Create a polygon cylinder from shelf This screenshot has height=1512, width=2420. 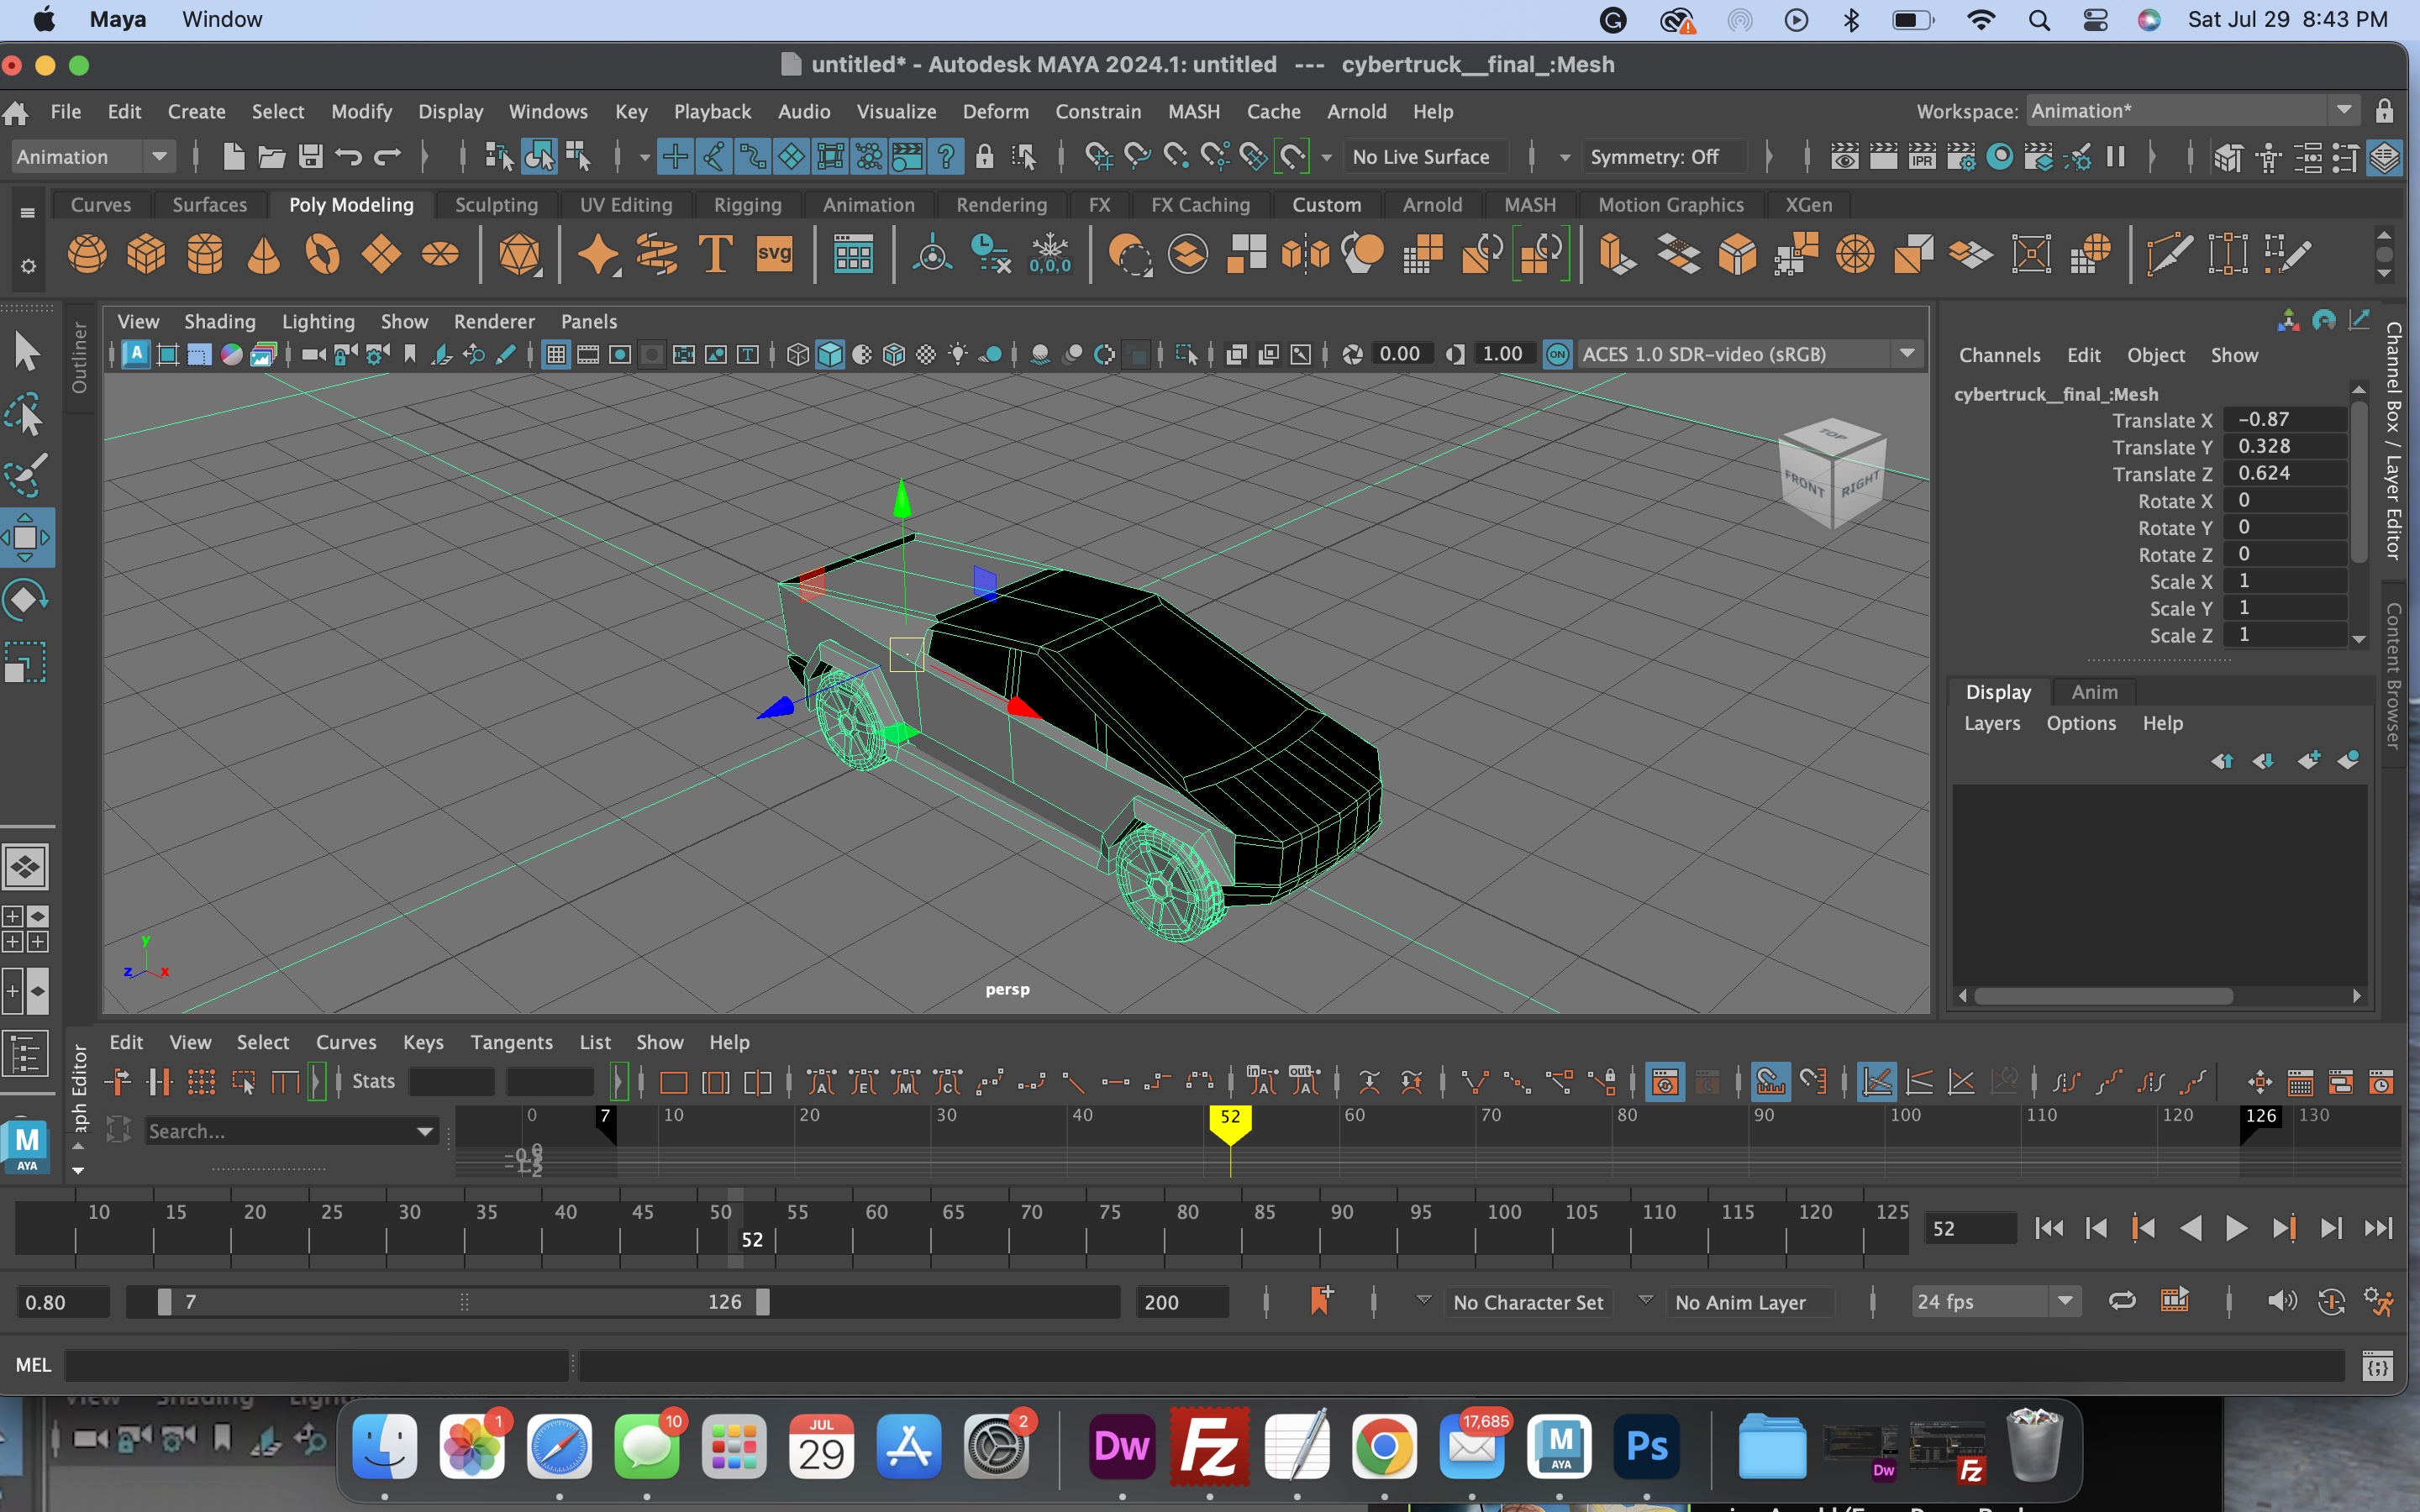[205, 254]
